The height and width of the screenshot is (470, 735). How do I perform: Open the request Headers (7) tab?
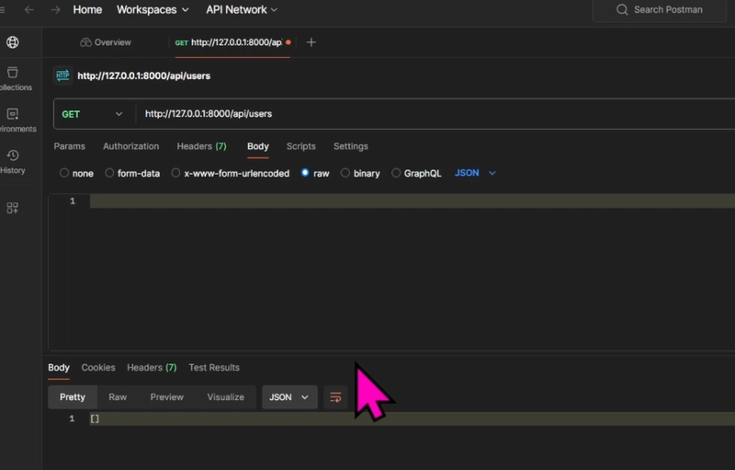(x=201, y=146)
